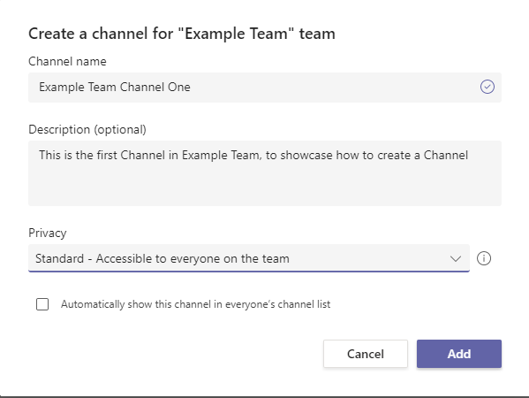Image resolution: width=529 pixels, height=398 pixels.
Task: Click 'Automatically show this channel' label text
Action: 196,304
